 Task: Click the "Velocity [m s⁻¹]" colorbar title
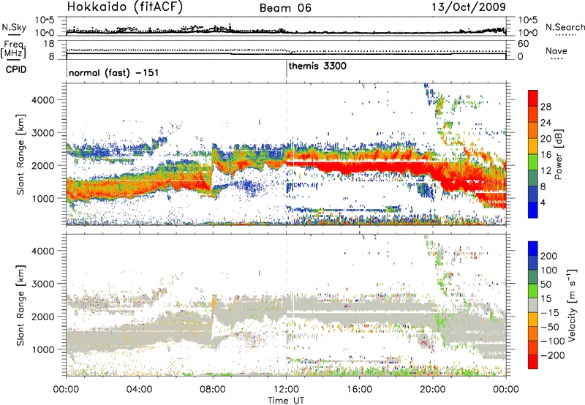click(x=572, y=304)
